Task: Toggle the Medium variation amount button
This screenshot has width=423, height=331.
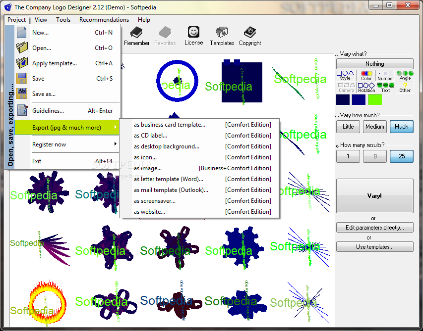Action: pos(375,127)
